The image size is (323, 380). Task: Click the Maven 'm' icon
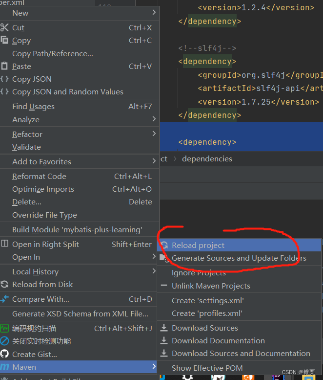[4, 367]
